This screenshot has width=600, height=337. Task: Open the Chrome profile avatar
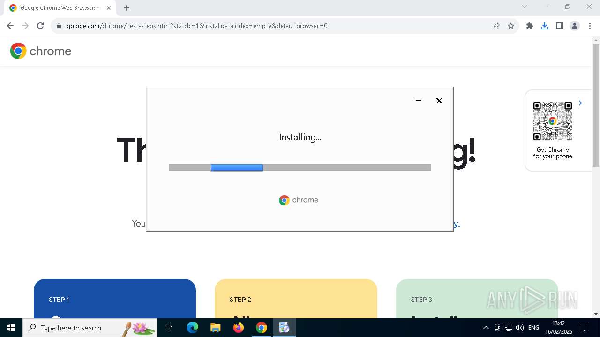click(x=575, y=26)
